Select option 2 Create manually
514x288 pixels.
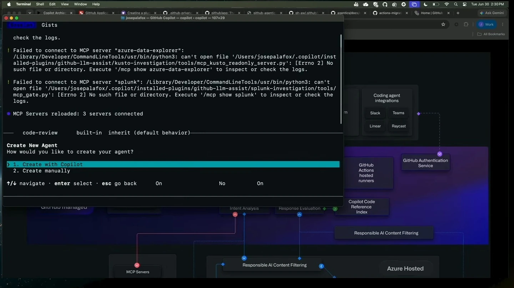tap(41, 171)
